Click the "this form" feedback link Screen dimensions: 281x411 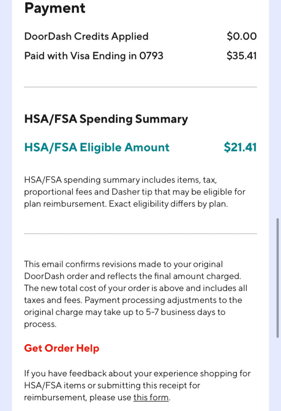click(151, 397)
